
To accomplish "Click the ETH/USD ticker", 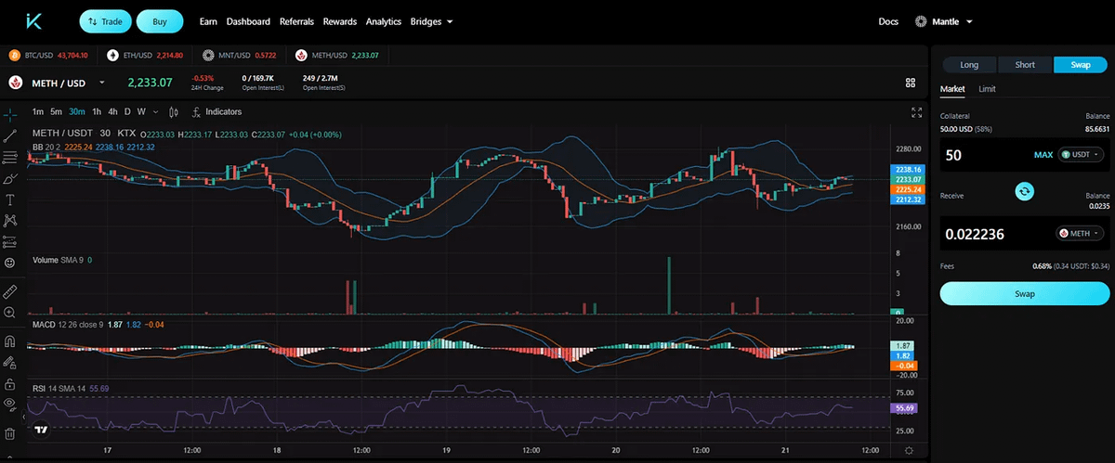I will (x=145, y=55).
